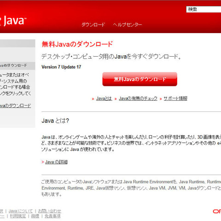Viewport: 221px width, 221px height.
Task: Open the 利用規定 footer link
Action: point(18,216)
